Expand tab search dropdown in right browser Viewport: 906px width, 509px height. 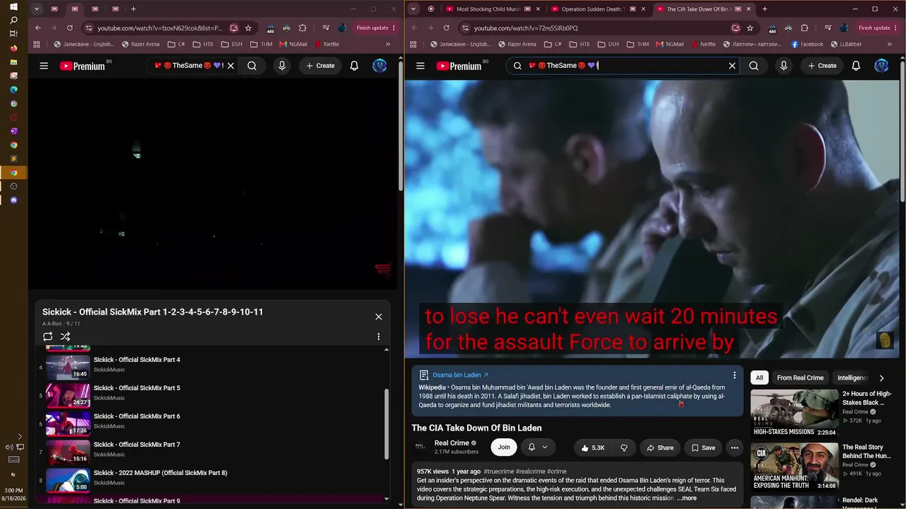point(413,9)
